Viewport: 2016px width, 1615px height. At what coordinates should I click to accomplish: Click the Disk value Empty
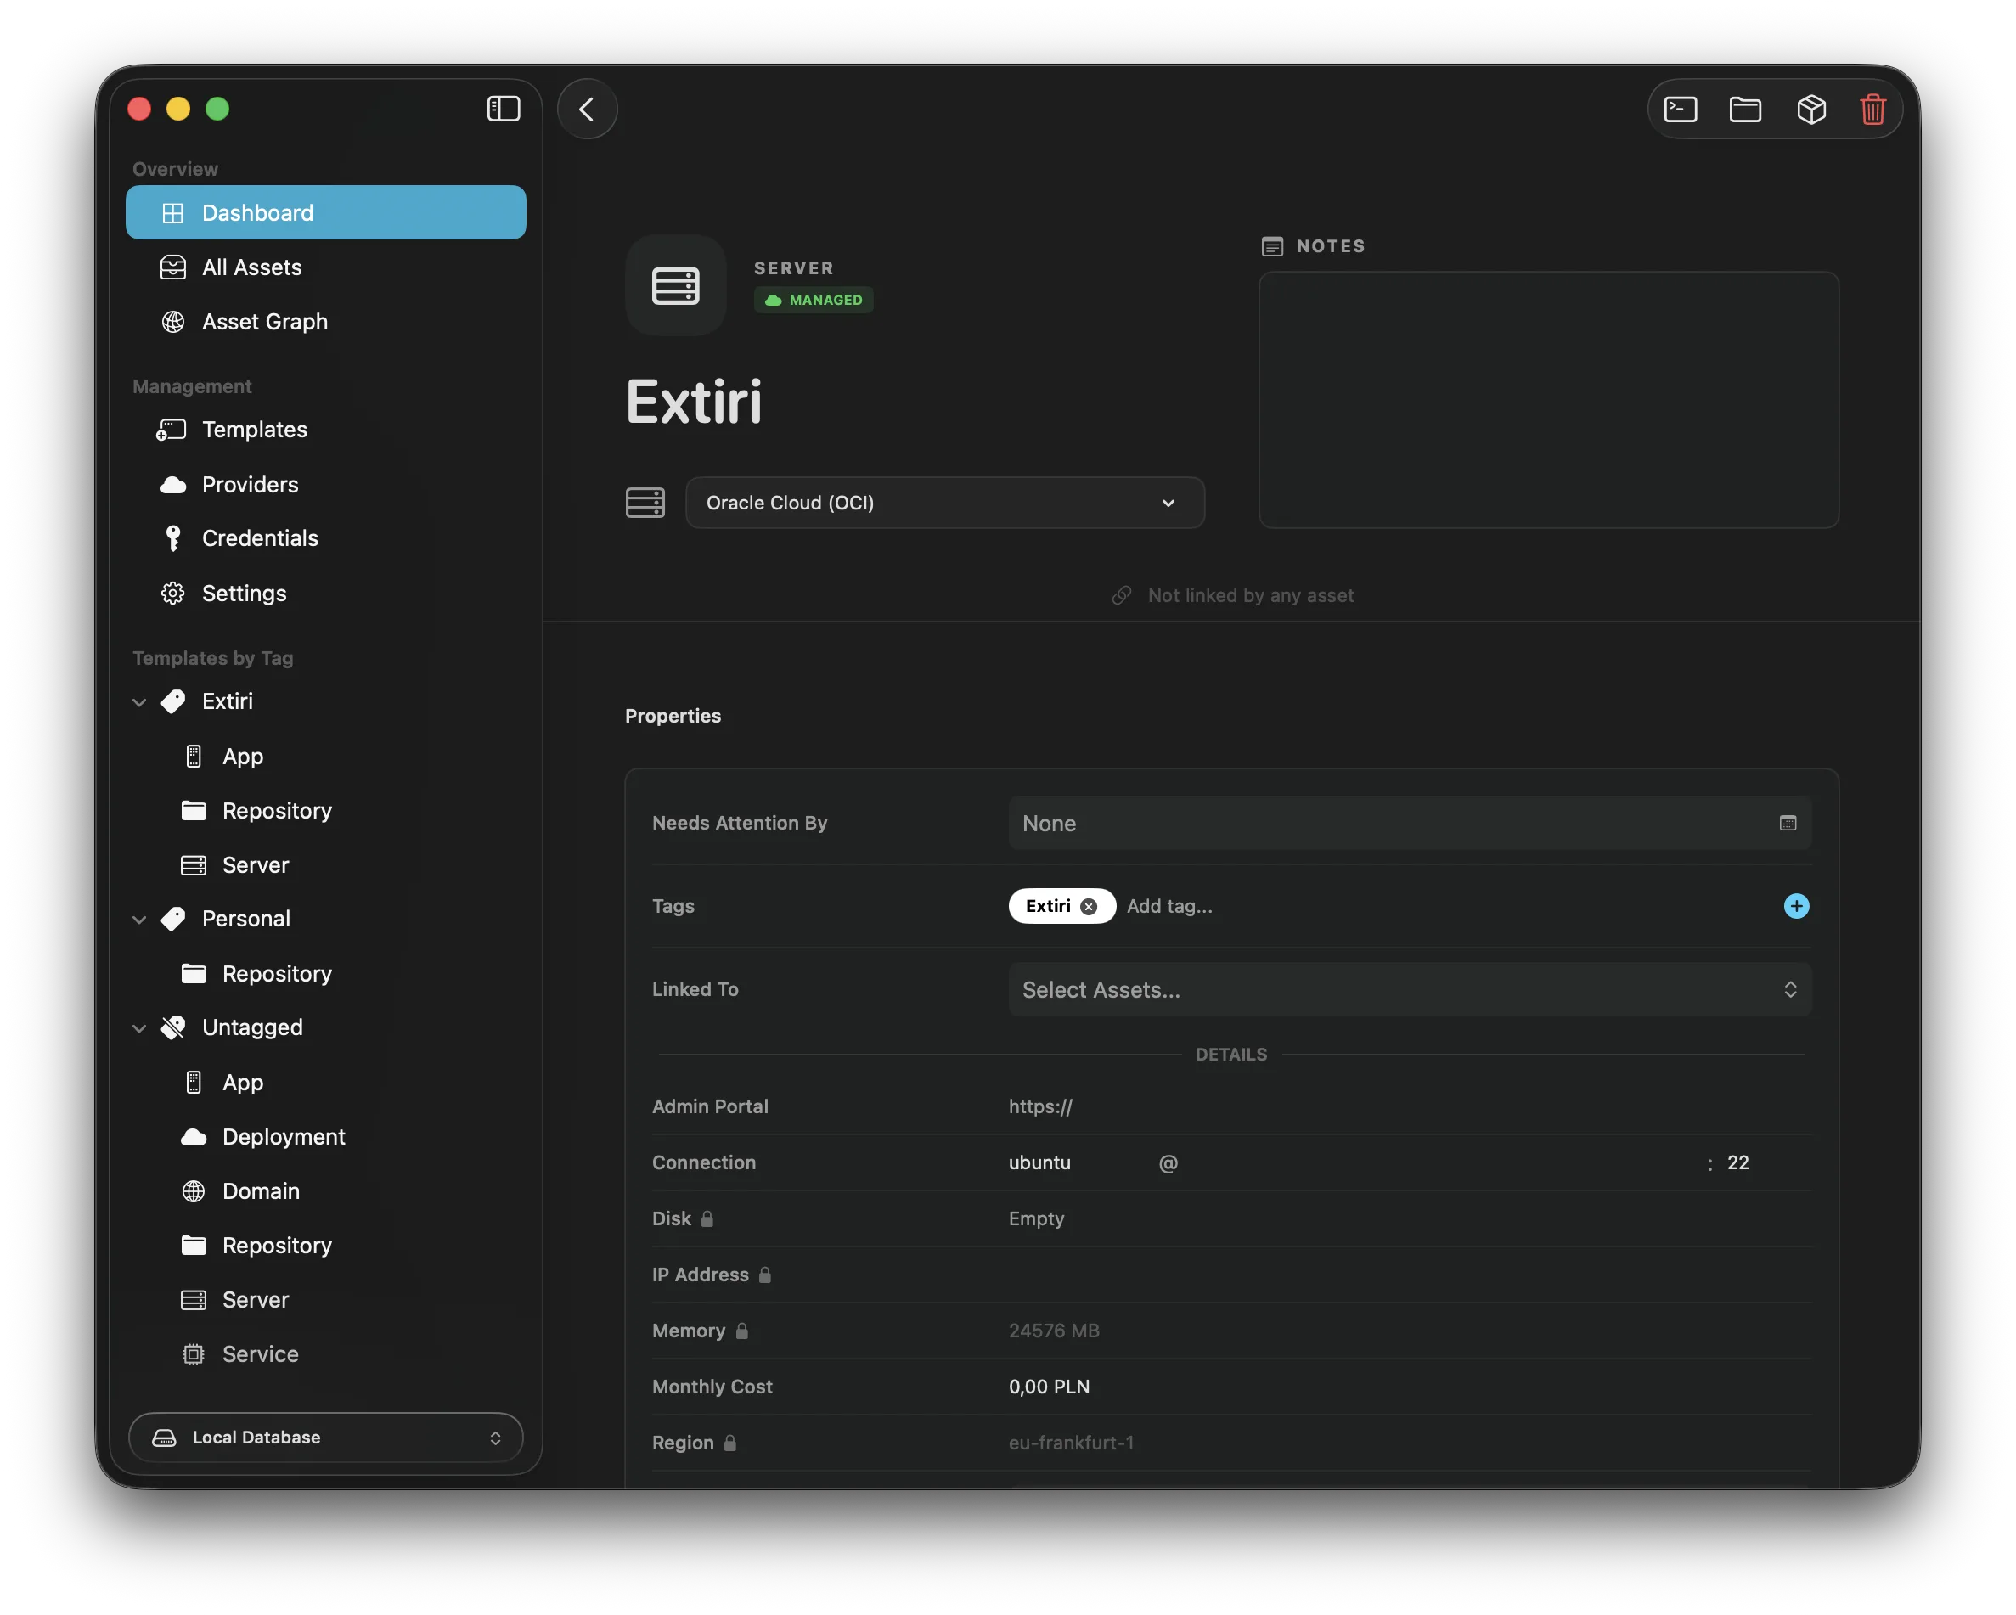point(1036,1218)
